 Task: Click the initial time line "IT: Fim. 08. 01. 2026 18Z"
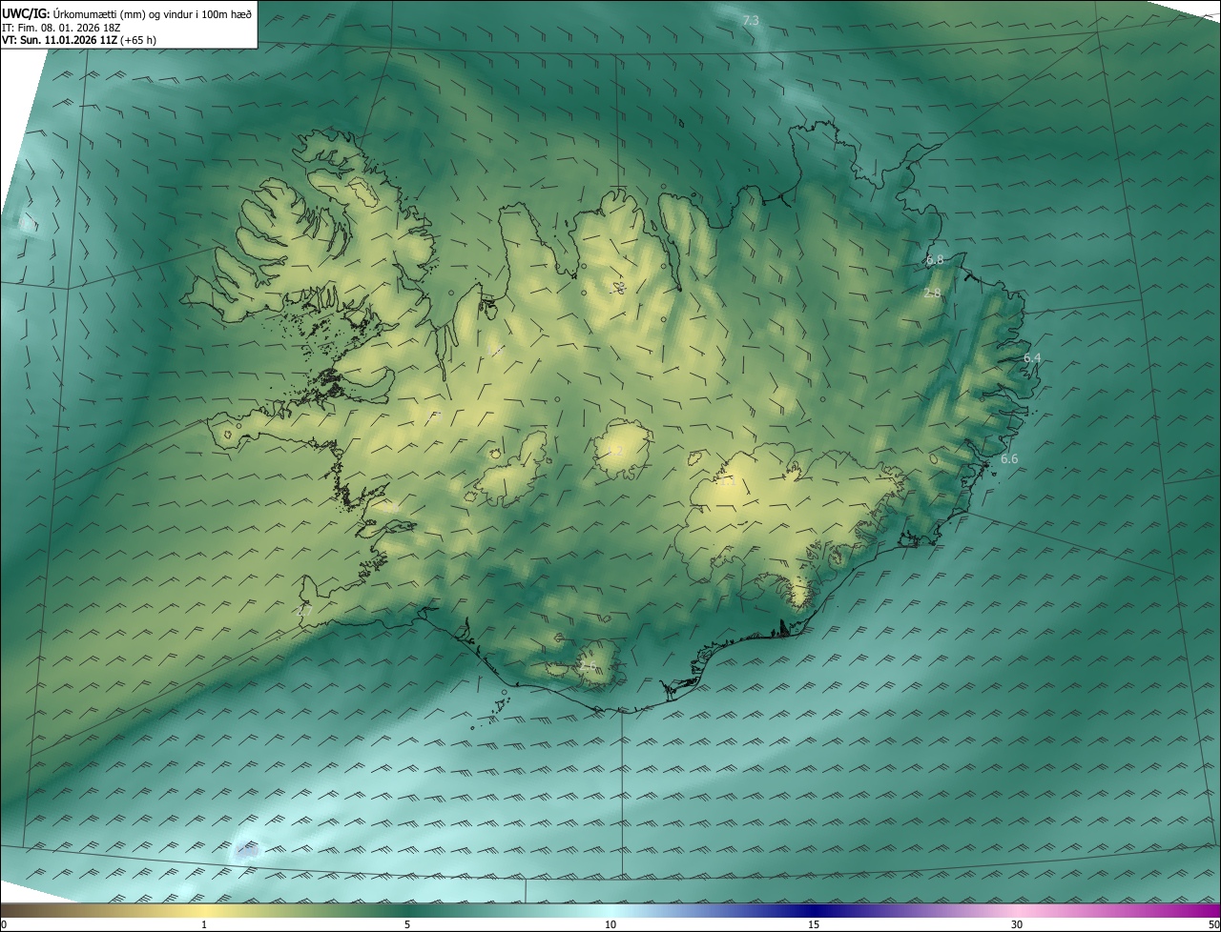pos(65,28)
